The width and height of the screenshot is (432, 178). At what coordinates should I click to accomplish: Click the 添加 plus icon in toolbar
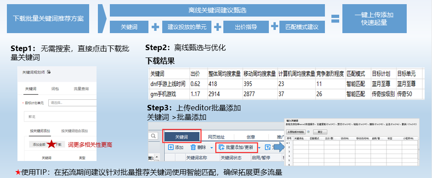coord(171,148)
